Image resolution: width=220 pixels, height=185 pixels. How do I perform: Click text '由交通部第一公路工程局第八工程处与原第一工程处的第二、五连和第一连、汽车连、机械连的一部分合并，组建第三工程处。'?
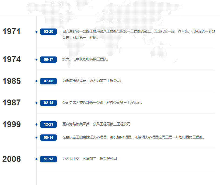(x=139, y=34)
